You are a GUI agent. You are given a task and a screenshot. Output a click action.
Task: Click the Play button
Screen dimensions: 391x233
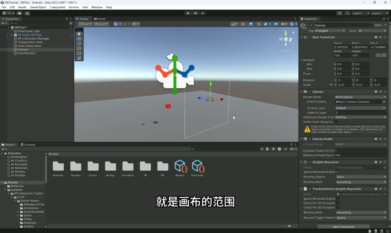pos(188,13)
